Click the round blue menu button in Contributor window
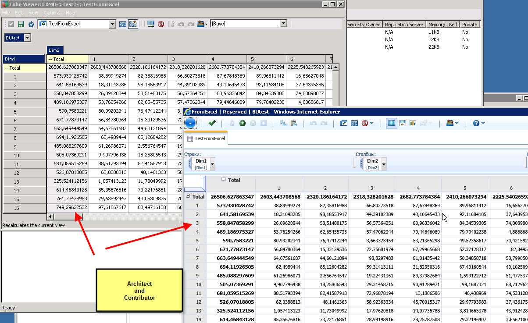528x323 pixels. 190,123
